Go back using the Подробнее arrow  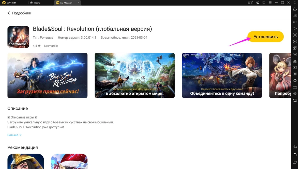pos(8,13)
